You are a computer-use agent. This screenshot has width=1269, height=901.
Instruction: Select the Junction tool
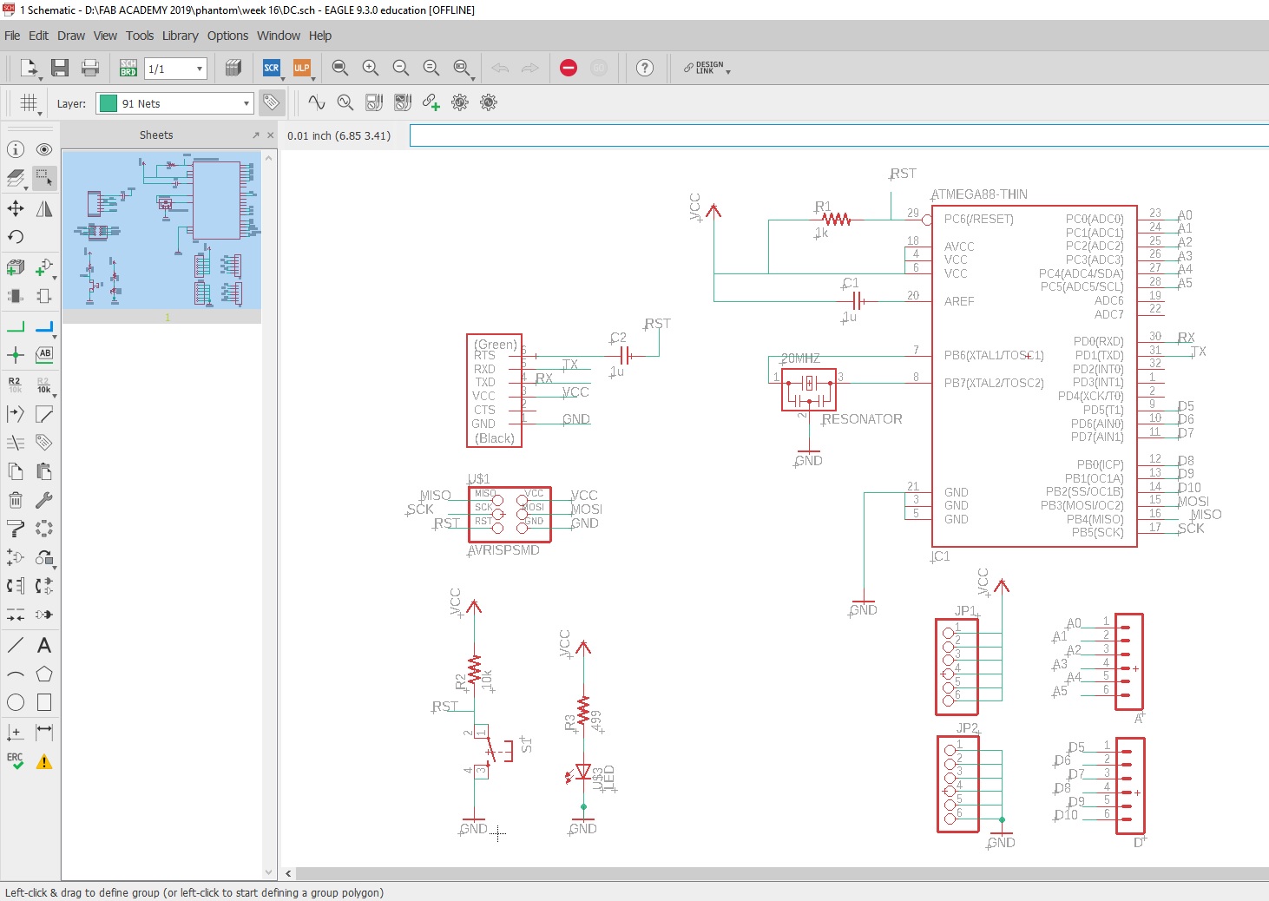16,355
